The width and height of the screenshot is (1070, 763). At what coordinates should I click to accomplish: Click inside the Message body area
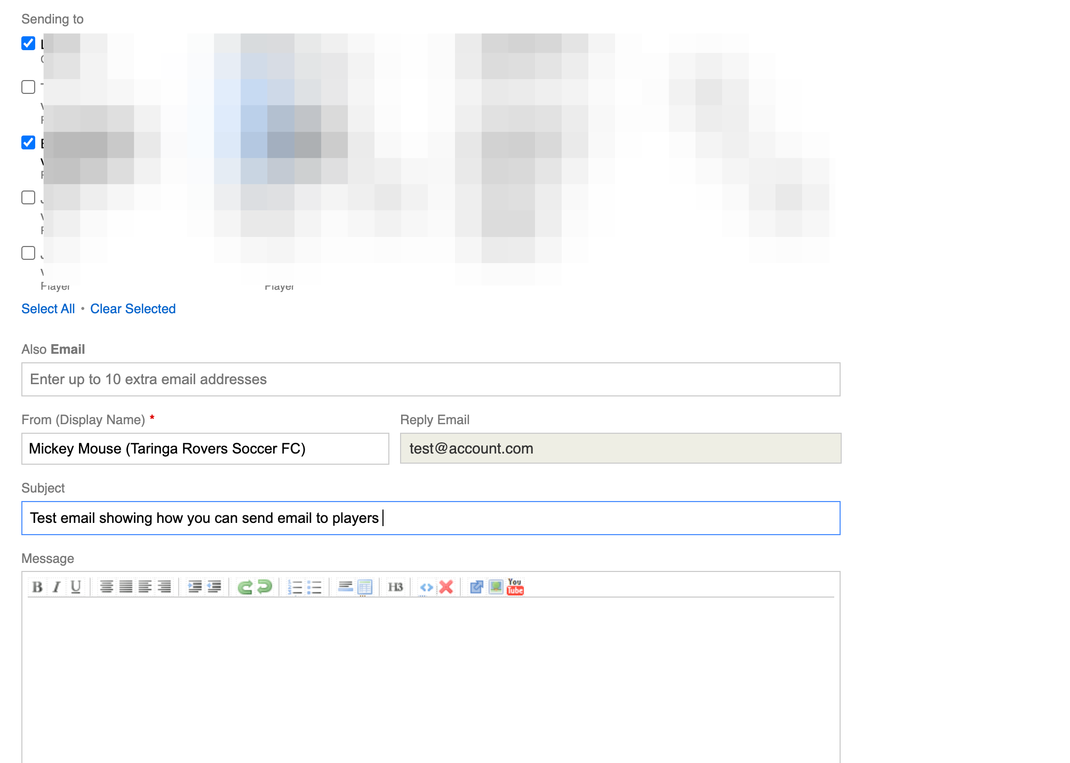pyautogui.click(x=431, y=680)
